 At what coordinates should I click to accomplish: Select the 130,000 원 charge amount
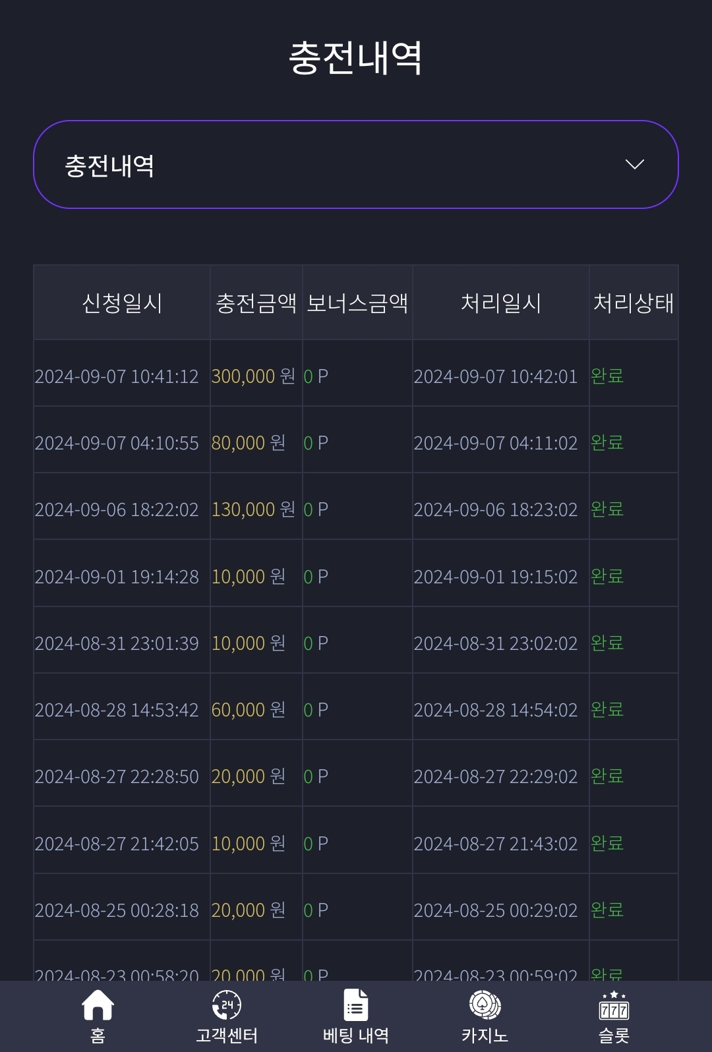(253, 510)
